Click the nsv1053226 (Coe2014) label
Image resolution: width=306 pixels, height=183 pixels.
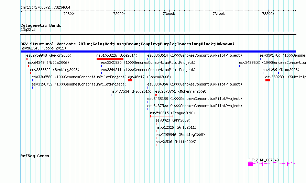[x=117, y=55]
